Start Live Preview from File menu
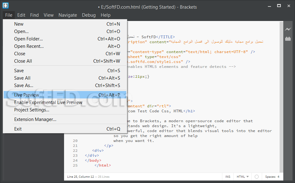295x183 pixels. point(65,95)
